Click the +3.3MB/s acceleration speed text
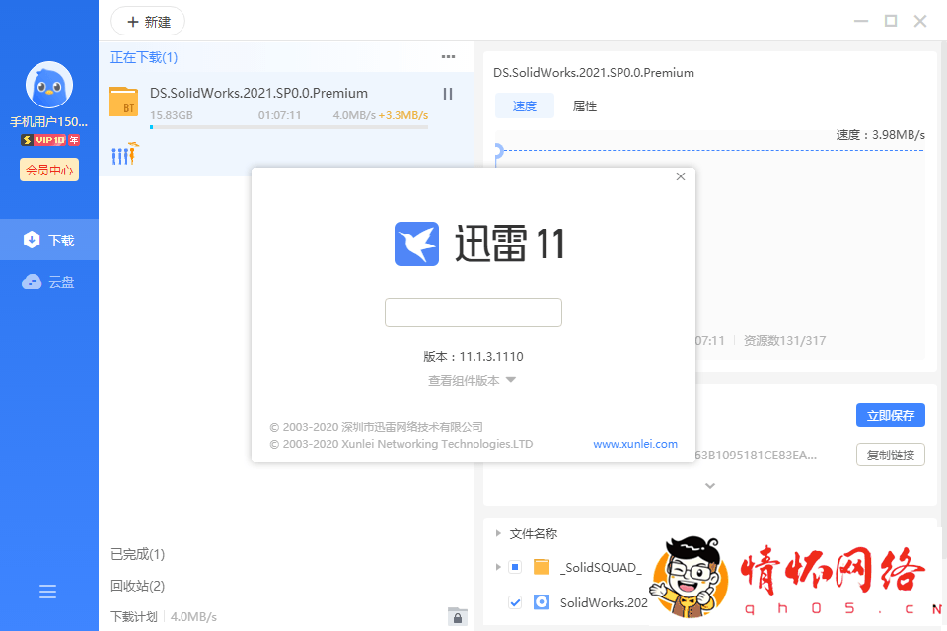The image size is (947, 631). tap(403, 115)
